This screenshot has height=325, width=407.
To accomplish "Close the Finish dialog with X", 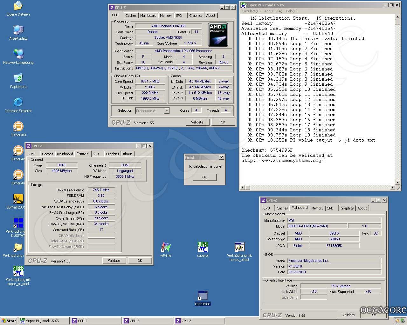I will point(222,157).
